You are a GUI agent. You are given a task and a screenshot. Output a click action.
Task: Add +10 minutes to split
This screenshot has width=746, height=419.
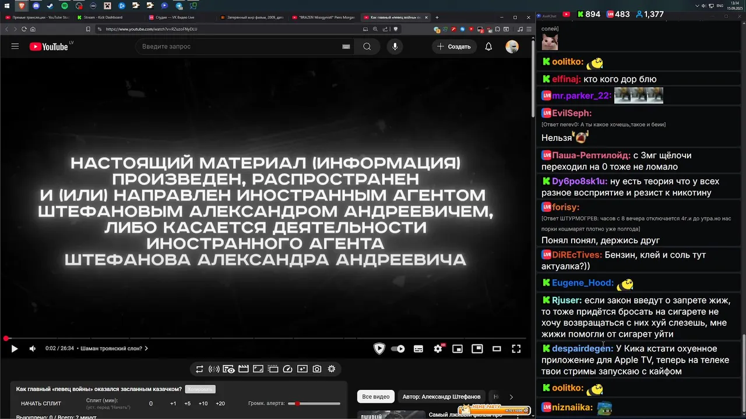click(203, 403)
